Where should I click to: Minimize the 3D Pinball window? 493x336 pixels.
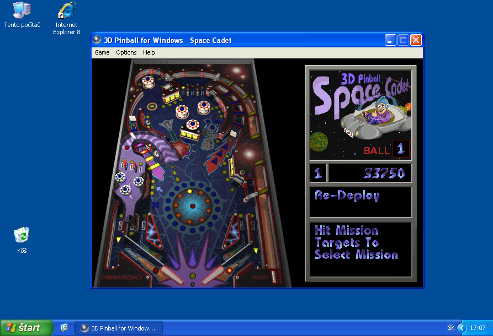pyautogui.click(x=390, y=40)
